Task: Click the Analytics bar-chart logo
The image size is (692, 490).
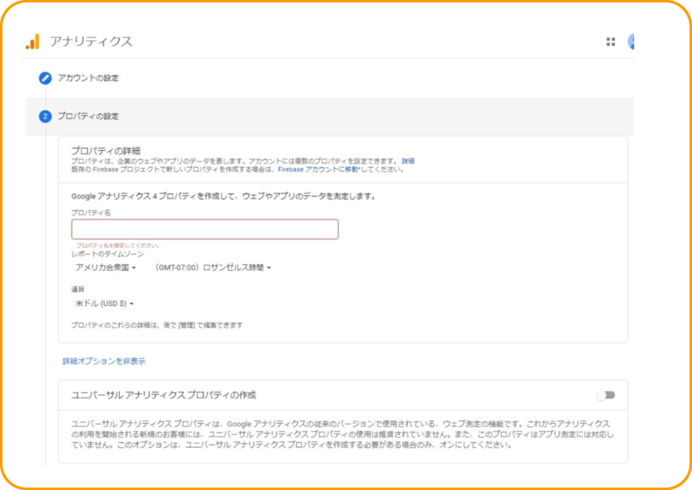Action: coord(32,41)
